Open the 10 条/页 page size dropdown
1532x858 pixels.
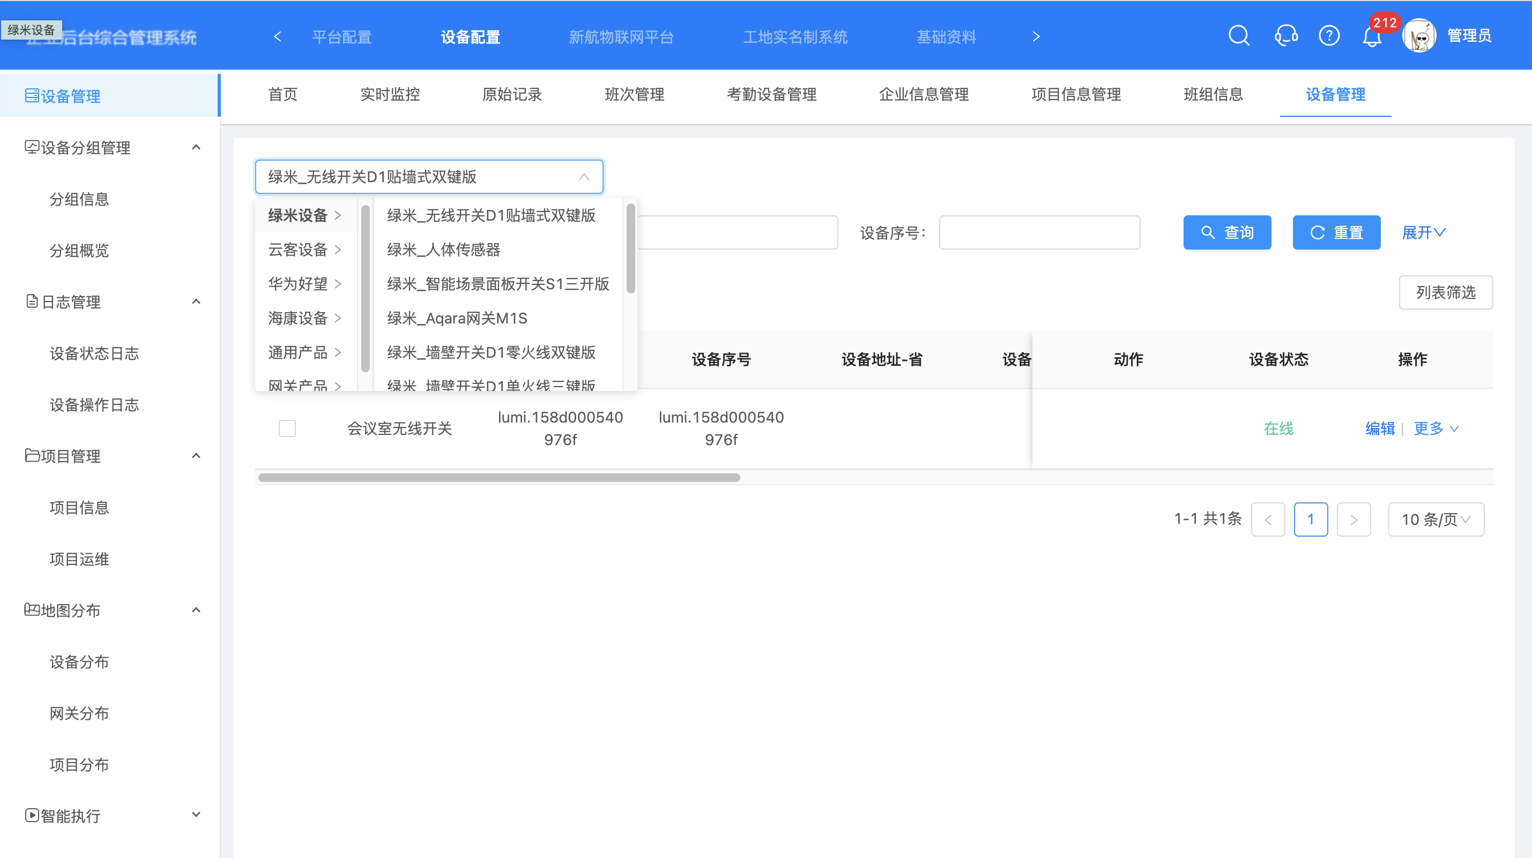click(x=1436, y=520)
